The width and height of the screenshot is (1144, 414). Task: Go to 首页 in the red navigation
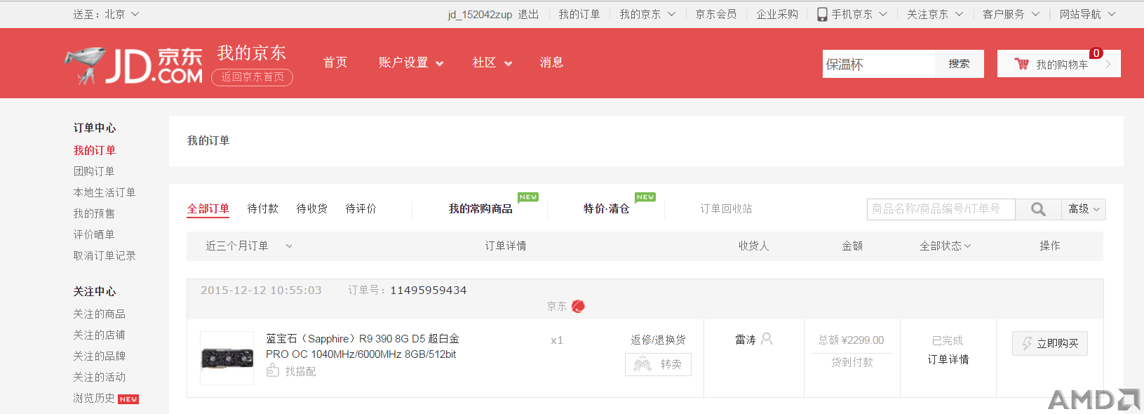coord(335,62)
